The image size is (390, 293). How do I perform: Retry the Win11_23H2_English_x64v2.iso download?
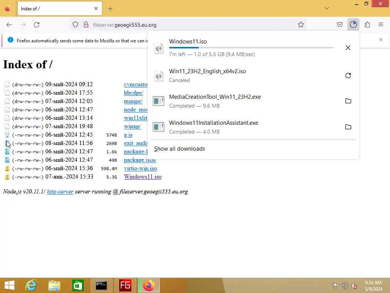348,76
